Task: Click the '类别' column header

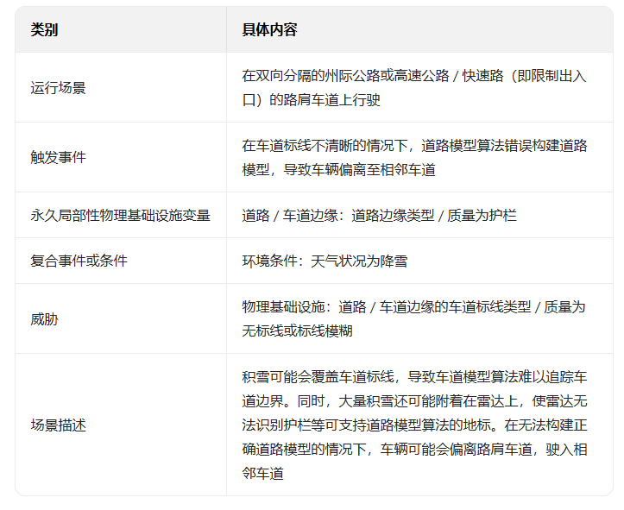Action: [x=45, y=29]
